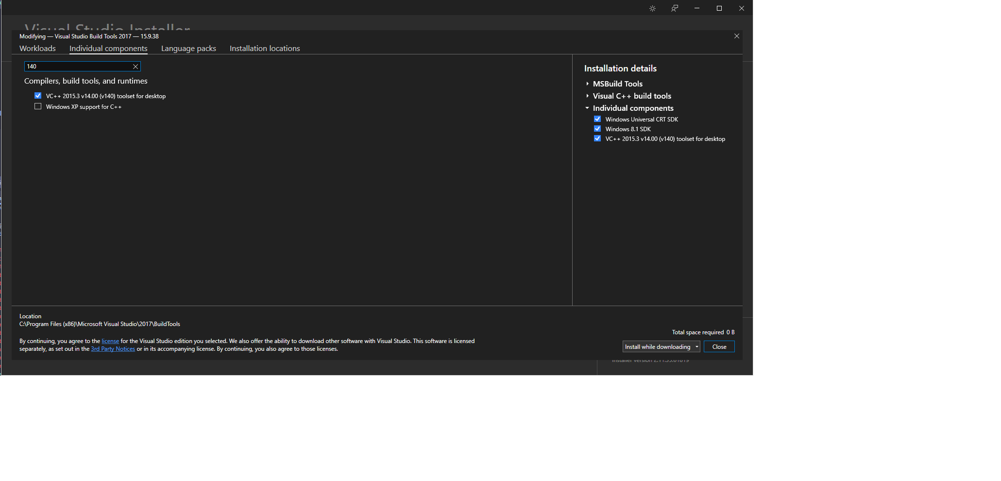
Task: Expand Visual C++ build tools section
Action: coord(587,96)
